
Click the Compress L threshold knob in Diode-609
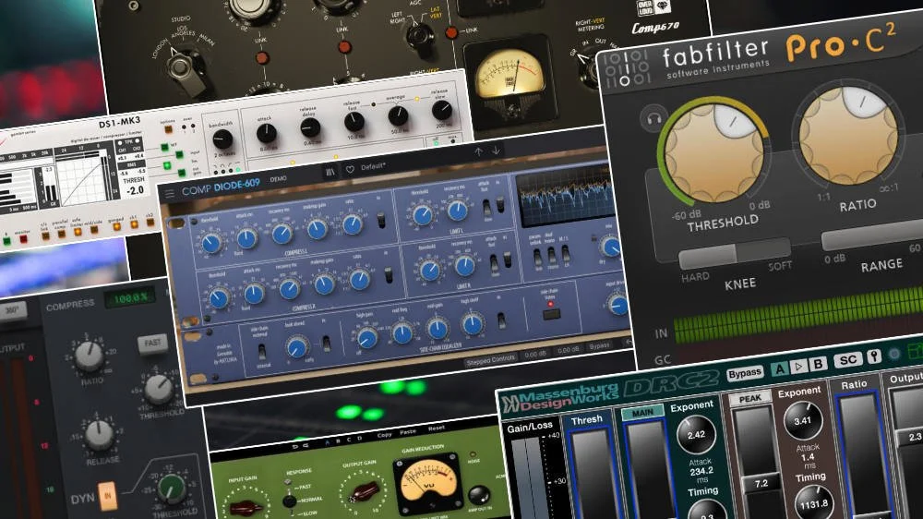point(210,242)
